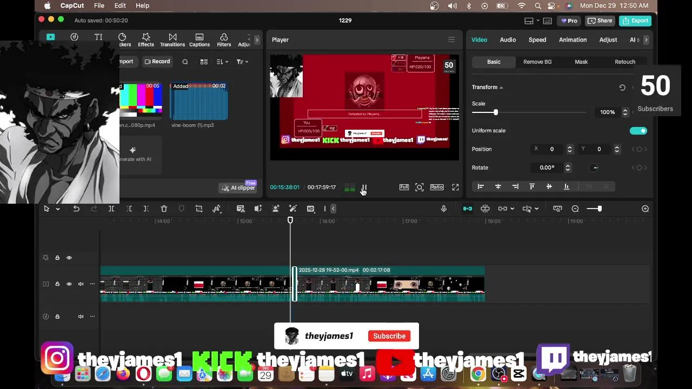
Task: Collapse the Transform section
Action: pyautogui.click(x=501, y=88)
